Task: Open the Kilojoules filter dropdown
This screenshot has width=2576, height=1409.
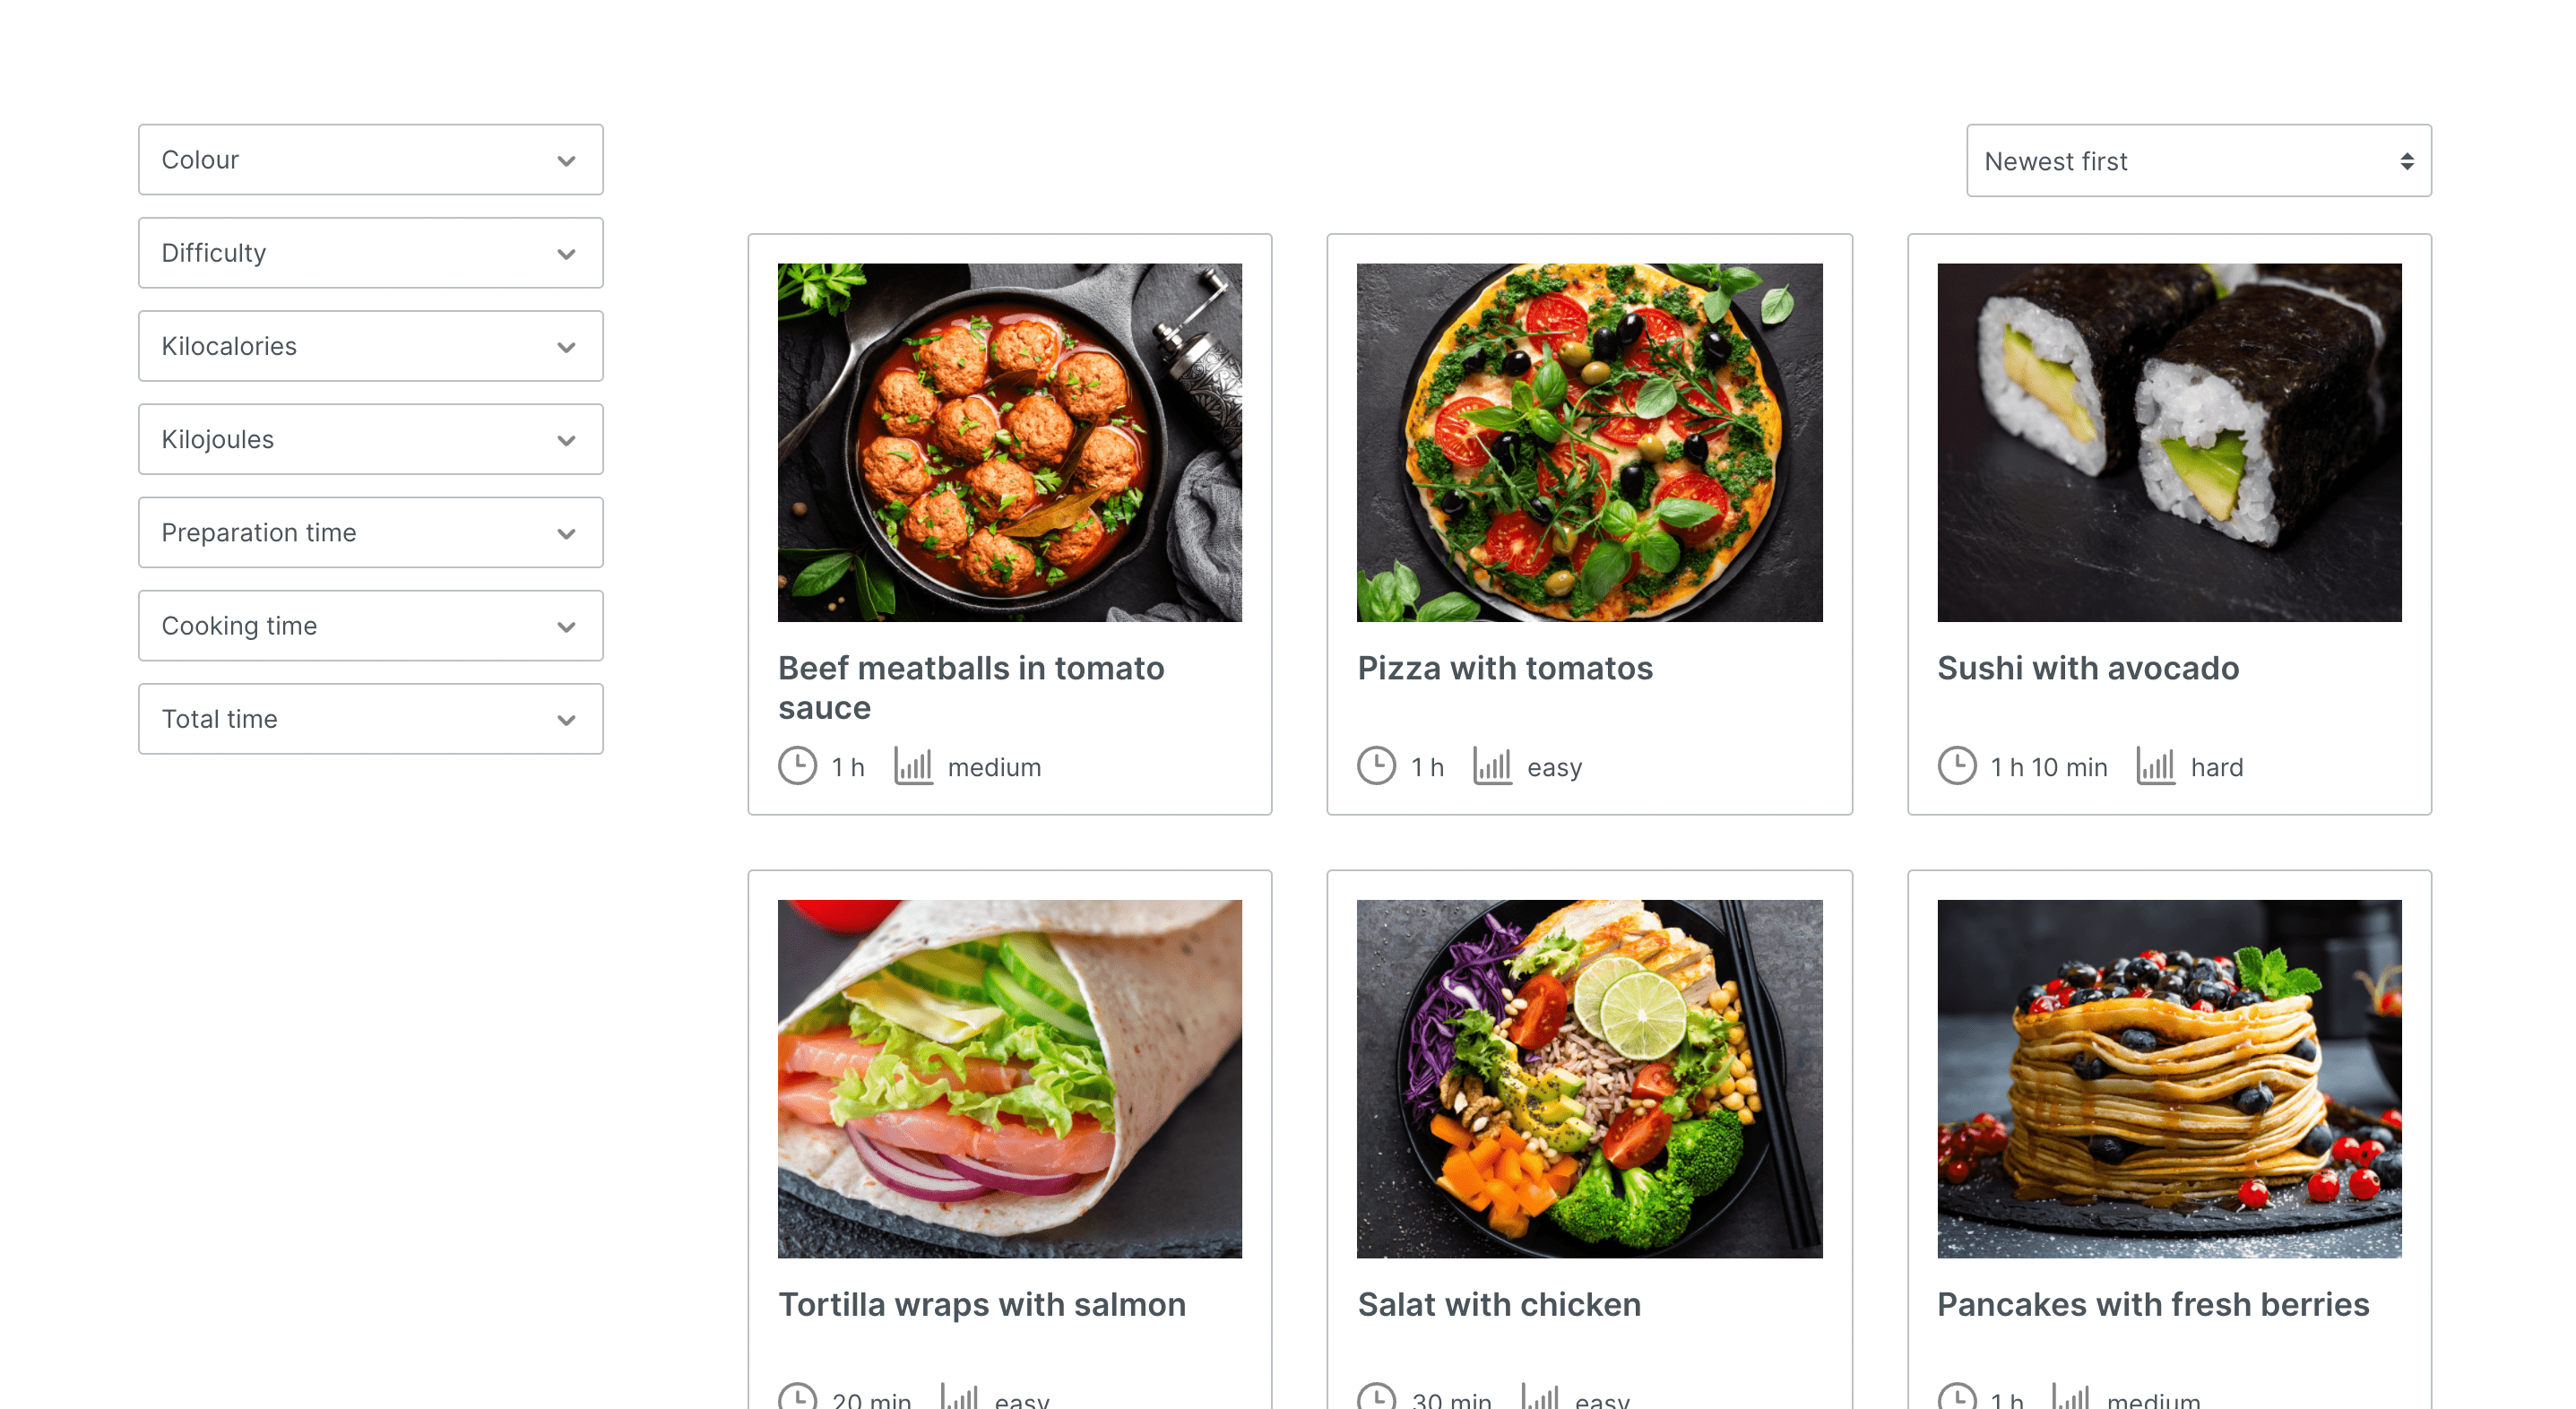Action: (x=370, y=439)
